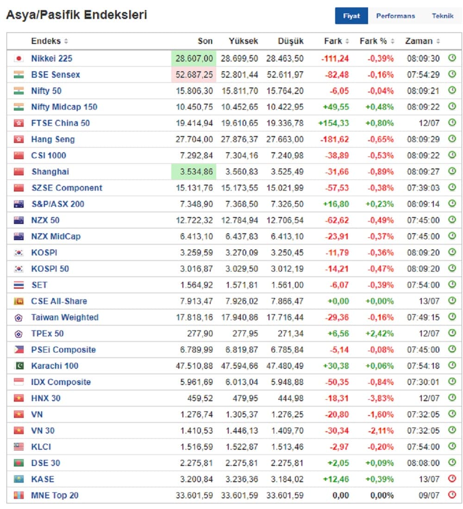Viewport: 463px width, 509px height.
Task: Switch to the Fiyat tab
Action: (x=351, y=16)
